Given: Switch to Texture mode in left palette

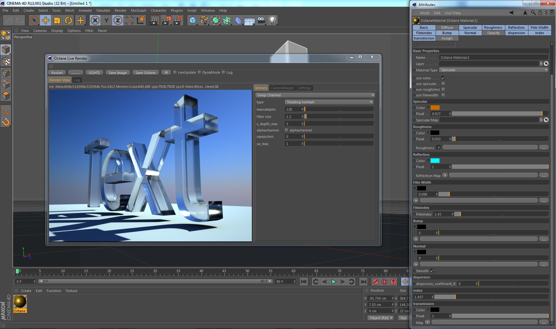Looking at the screenshot, I should [x=6, y=61].
